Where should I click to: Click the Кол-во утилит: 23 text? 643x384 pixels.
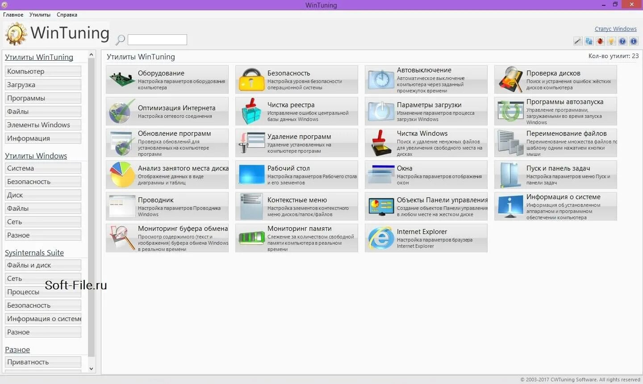(613, 56)
